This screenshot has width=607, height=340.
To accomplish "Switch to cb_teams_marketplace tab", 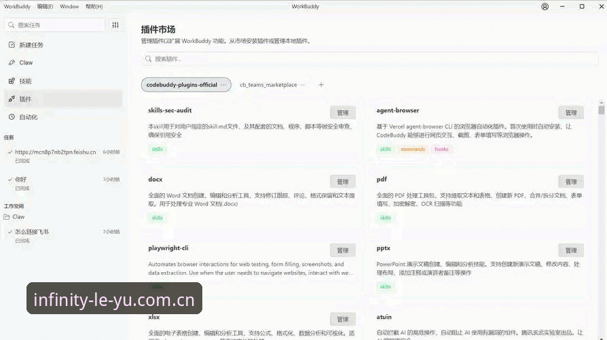I will (268, 85).
